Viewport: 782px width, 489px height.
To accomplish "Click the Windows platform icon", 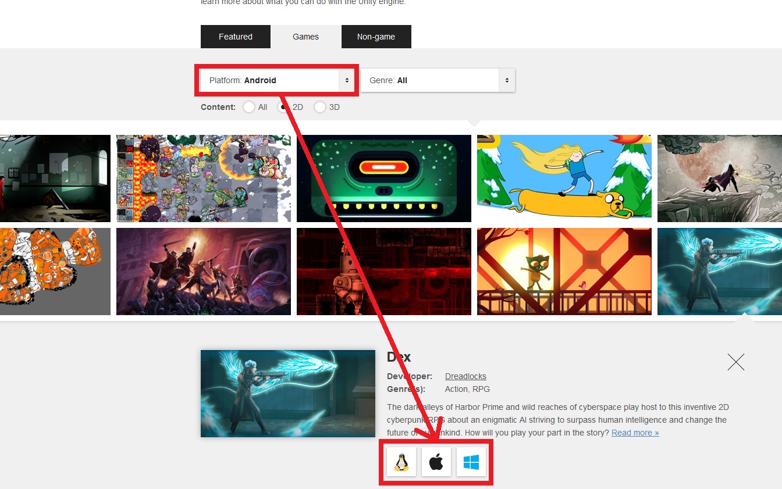I will click(x=471, y=462).
